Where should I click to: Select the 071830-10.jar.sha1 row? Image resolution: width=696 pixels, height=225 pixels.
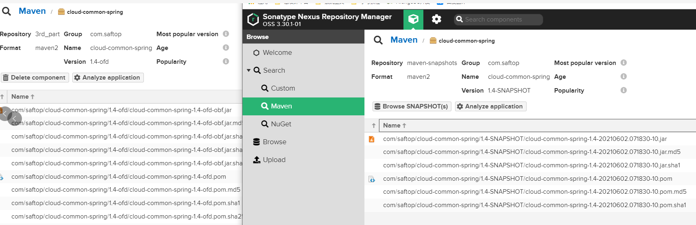pos(530,165)
